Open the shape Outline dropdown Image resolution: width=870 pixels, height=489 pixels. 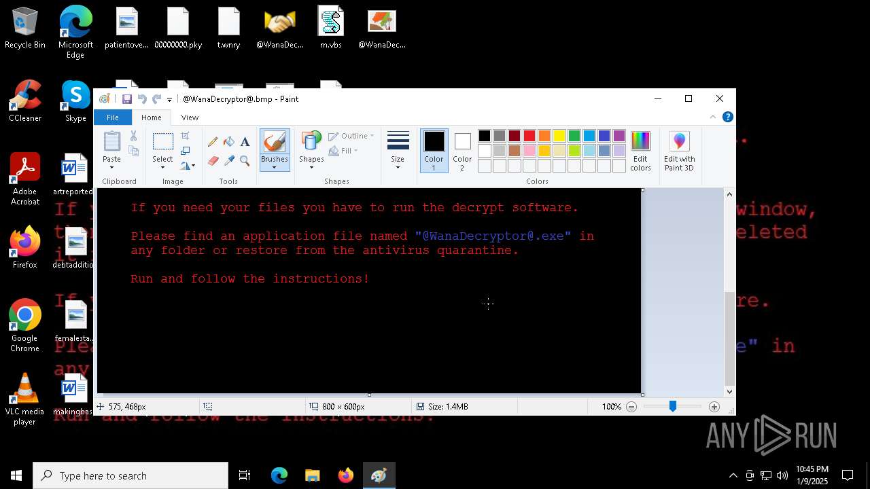351,136
